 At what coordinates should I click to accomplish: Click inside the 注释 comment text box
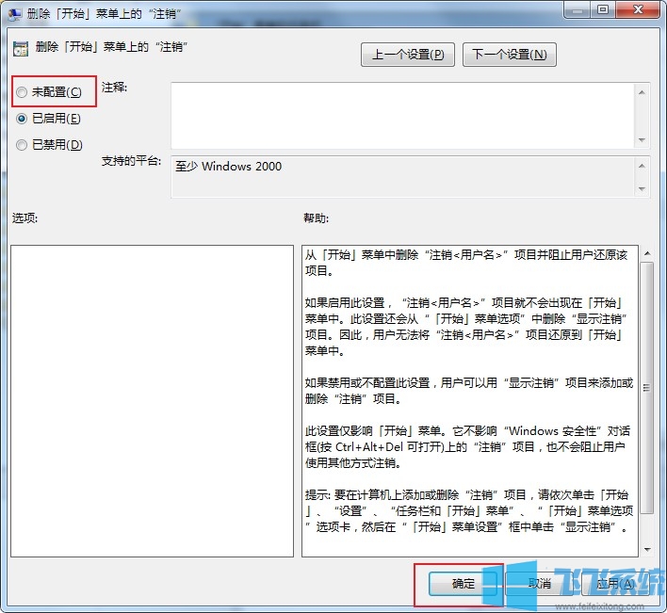402,116
